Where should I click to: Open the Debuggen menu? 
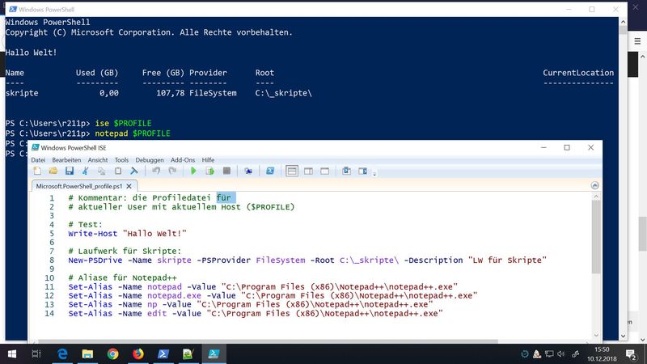[150, 160]
